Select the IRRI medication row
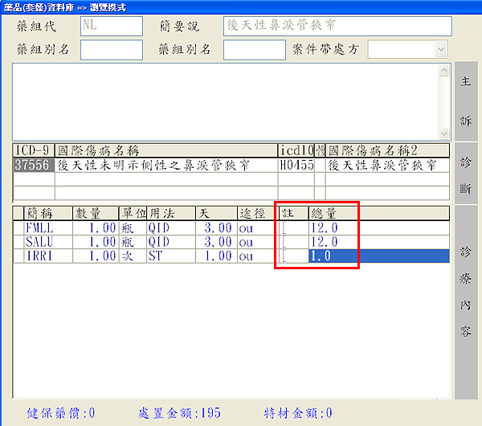Image resolution: width=482 pixels, height=426 pixels. (x=42, y=256)
